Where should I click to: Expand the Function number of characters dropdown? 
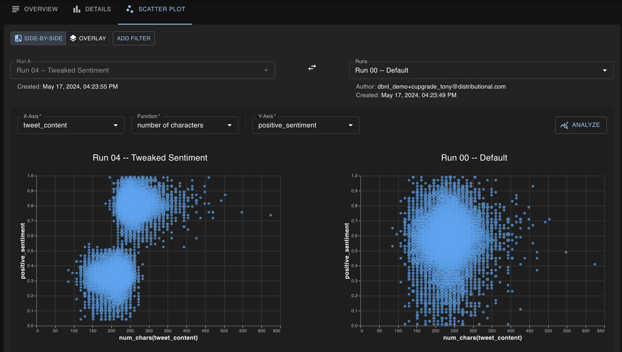(x=185, y=125)
